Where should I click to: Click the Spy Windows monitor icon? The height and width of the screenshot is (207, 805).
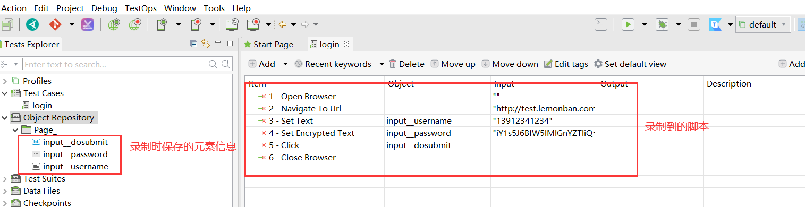click(232, 24)
